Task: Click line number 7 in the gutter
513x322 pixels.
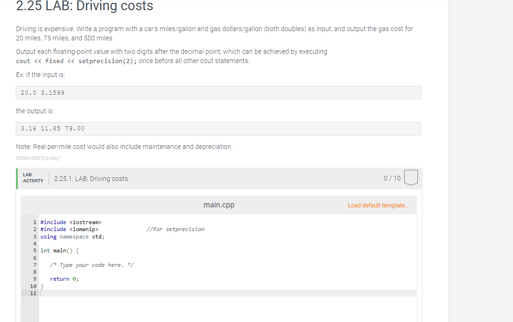Action: tap(34, 264)
